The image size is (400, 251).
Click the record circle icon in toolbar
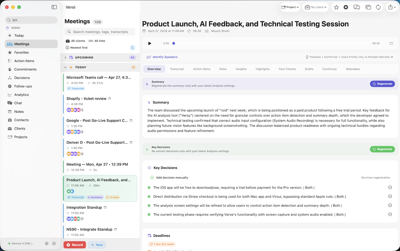tap(346, 7)
